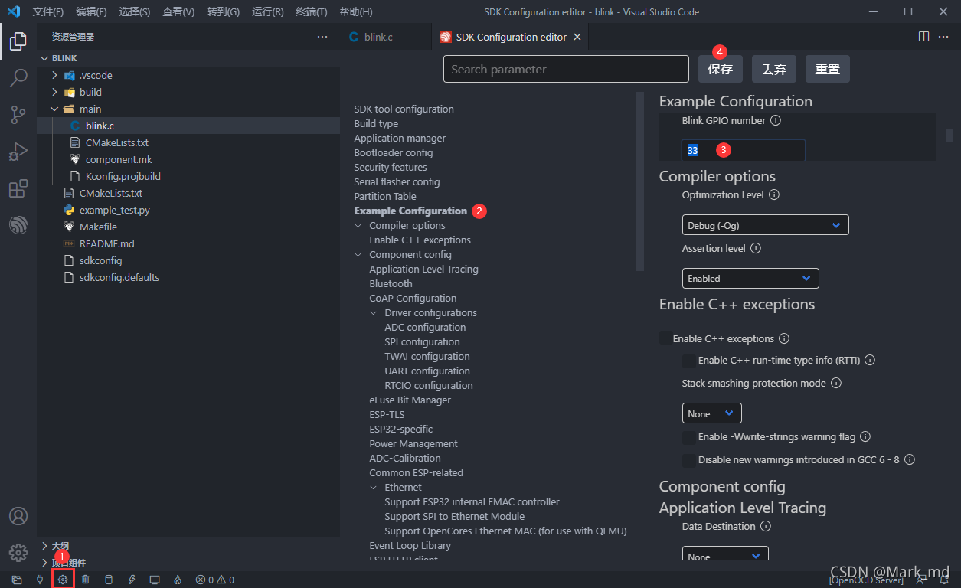
Task: Enable the -Wwrite-strings warning flag checkbox
Action: point(689,436)
